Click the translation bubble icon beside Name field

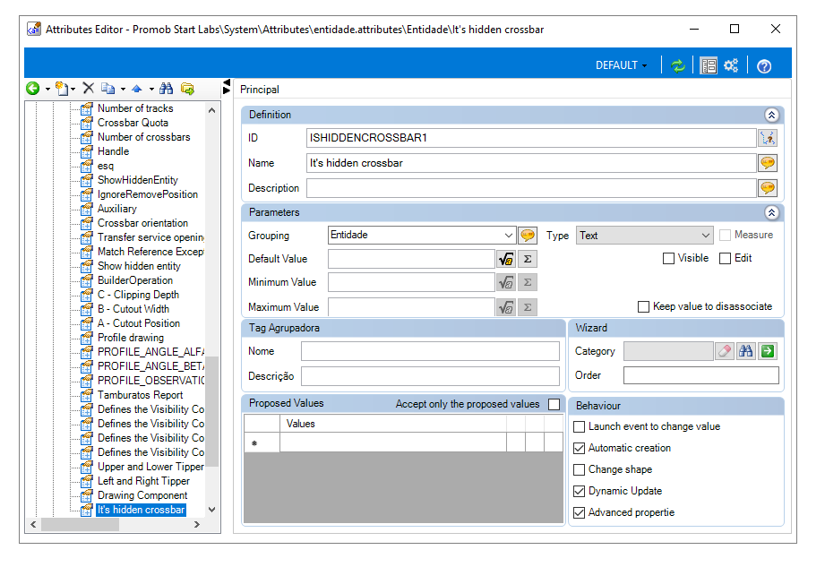(768, 163)
